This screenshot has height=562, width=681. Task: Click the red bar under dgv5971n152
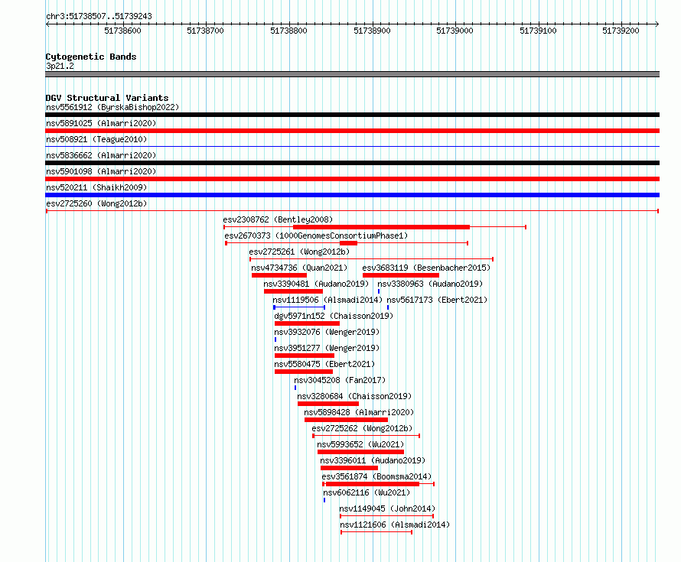tap(307, 323)
